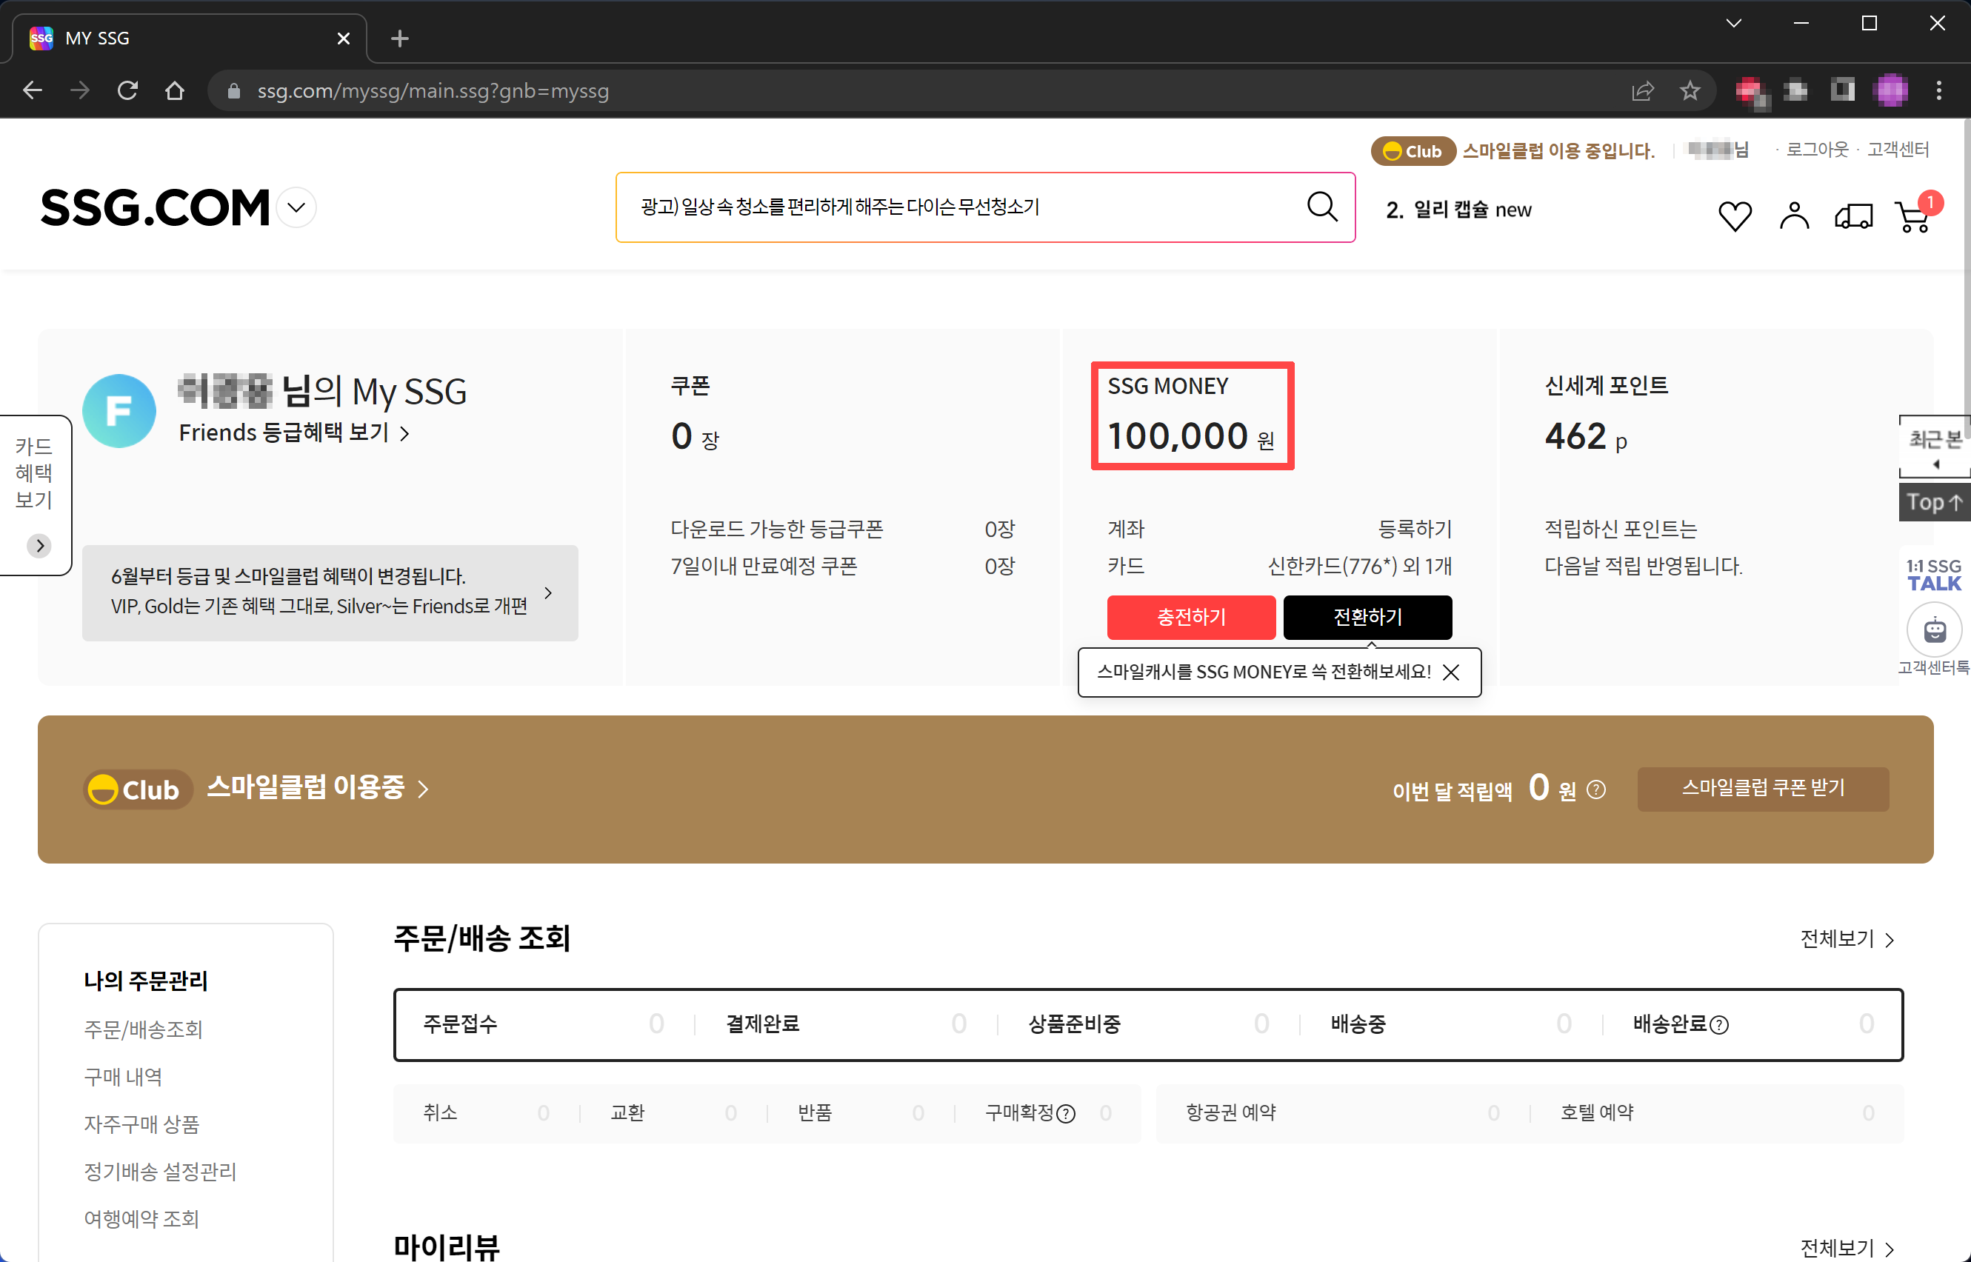Open 자주구매 상품 in sidebar menu
This screenshot has height=1262, width=1971.
141,1124
